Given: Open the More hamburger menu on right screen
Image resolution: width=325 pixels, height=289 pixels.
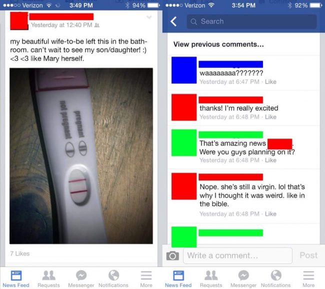Looking at the screenshot, I should pyautogui.click(x=308, y=279).
